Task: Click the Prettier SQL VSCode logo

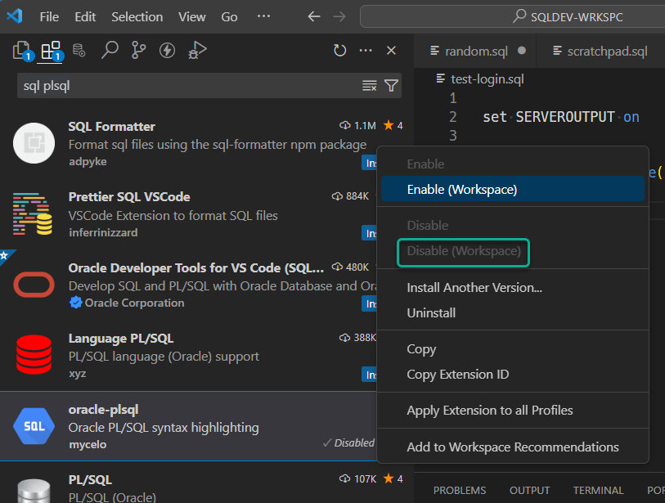Action: click(33, 213)
